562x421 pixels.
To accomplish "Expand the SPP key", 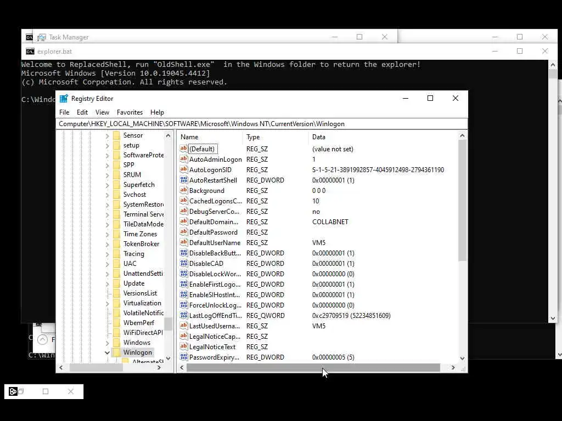I will (x=107, y=166).
